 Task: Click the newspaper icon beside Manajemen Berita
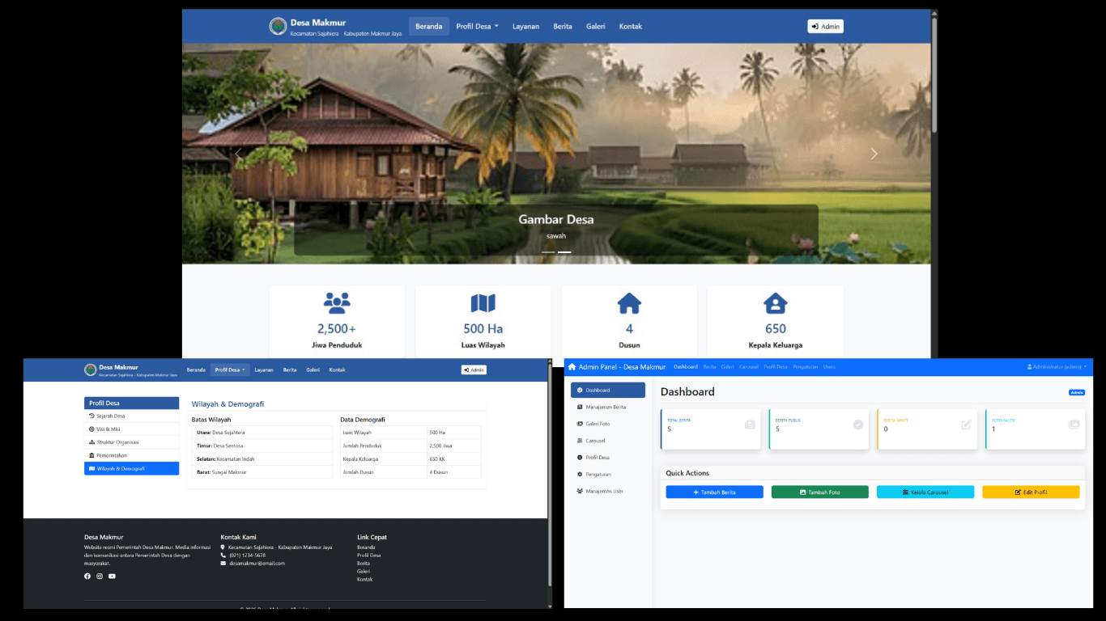[580, 408]
